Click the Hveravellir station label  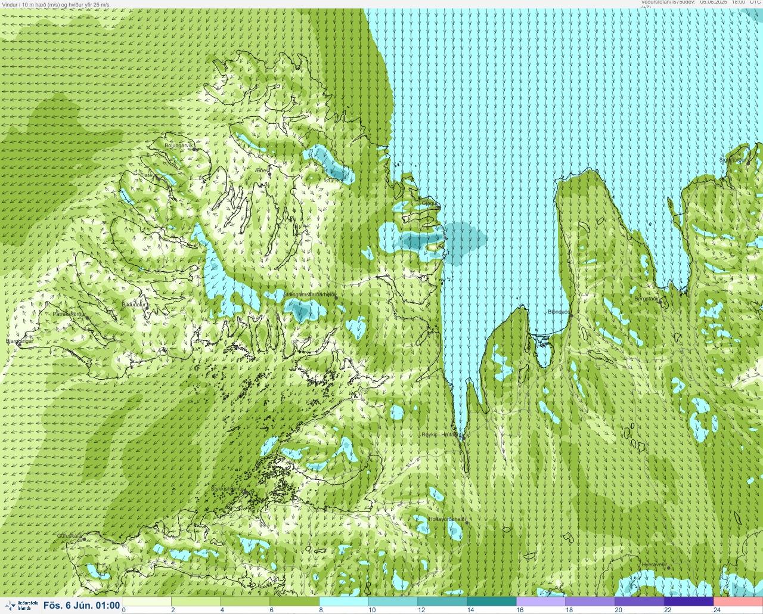point(654,565)
